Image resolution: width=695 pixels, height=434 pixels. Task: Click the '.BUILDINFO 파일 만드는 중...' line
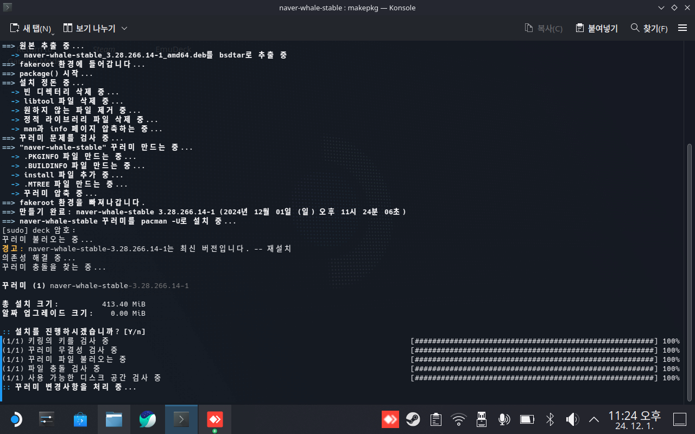(78, 165)
